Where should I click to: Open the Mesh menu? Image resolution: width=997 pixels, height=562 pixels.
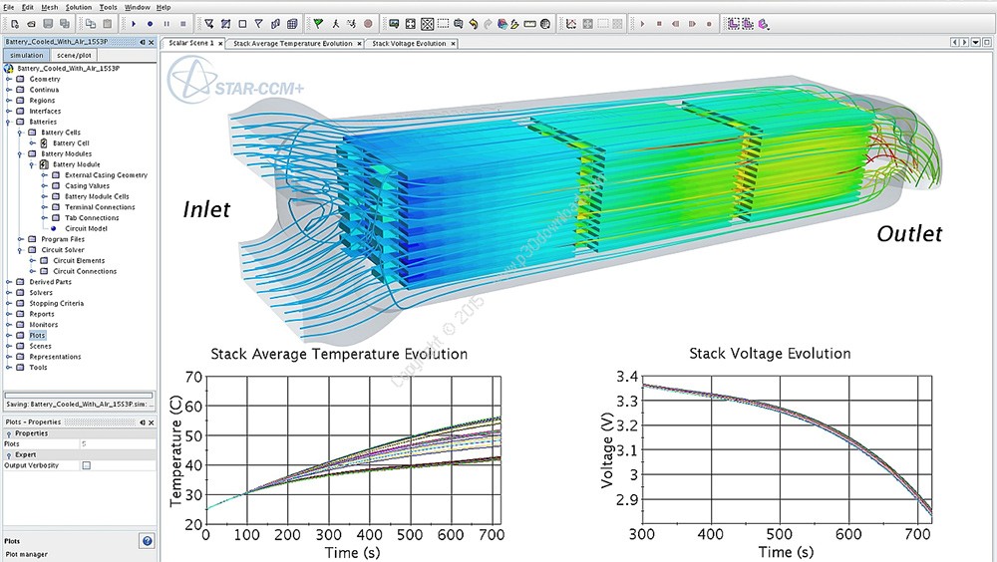[50, 7]
